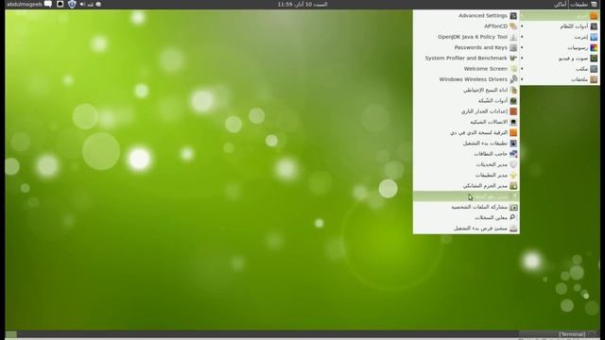Screen dimensions: 605x340
Task: Open رسوميات (Graphics) category
Action: [x=560, y=47]
